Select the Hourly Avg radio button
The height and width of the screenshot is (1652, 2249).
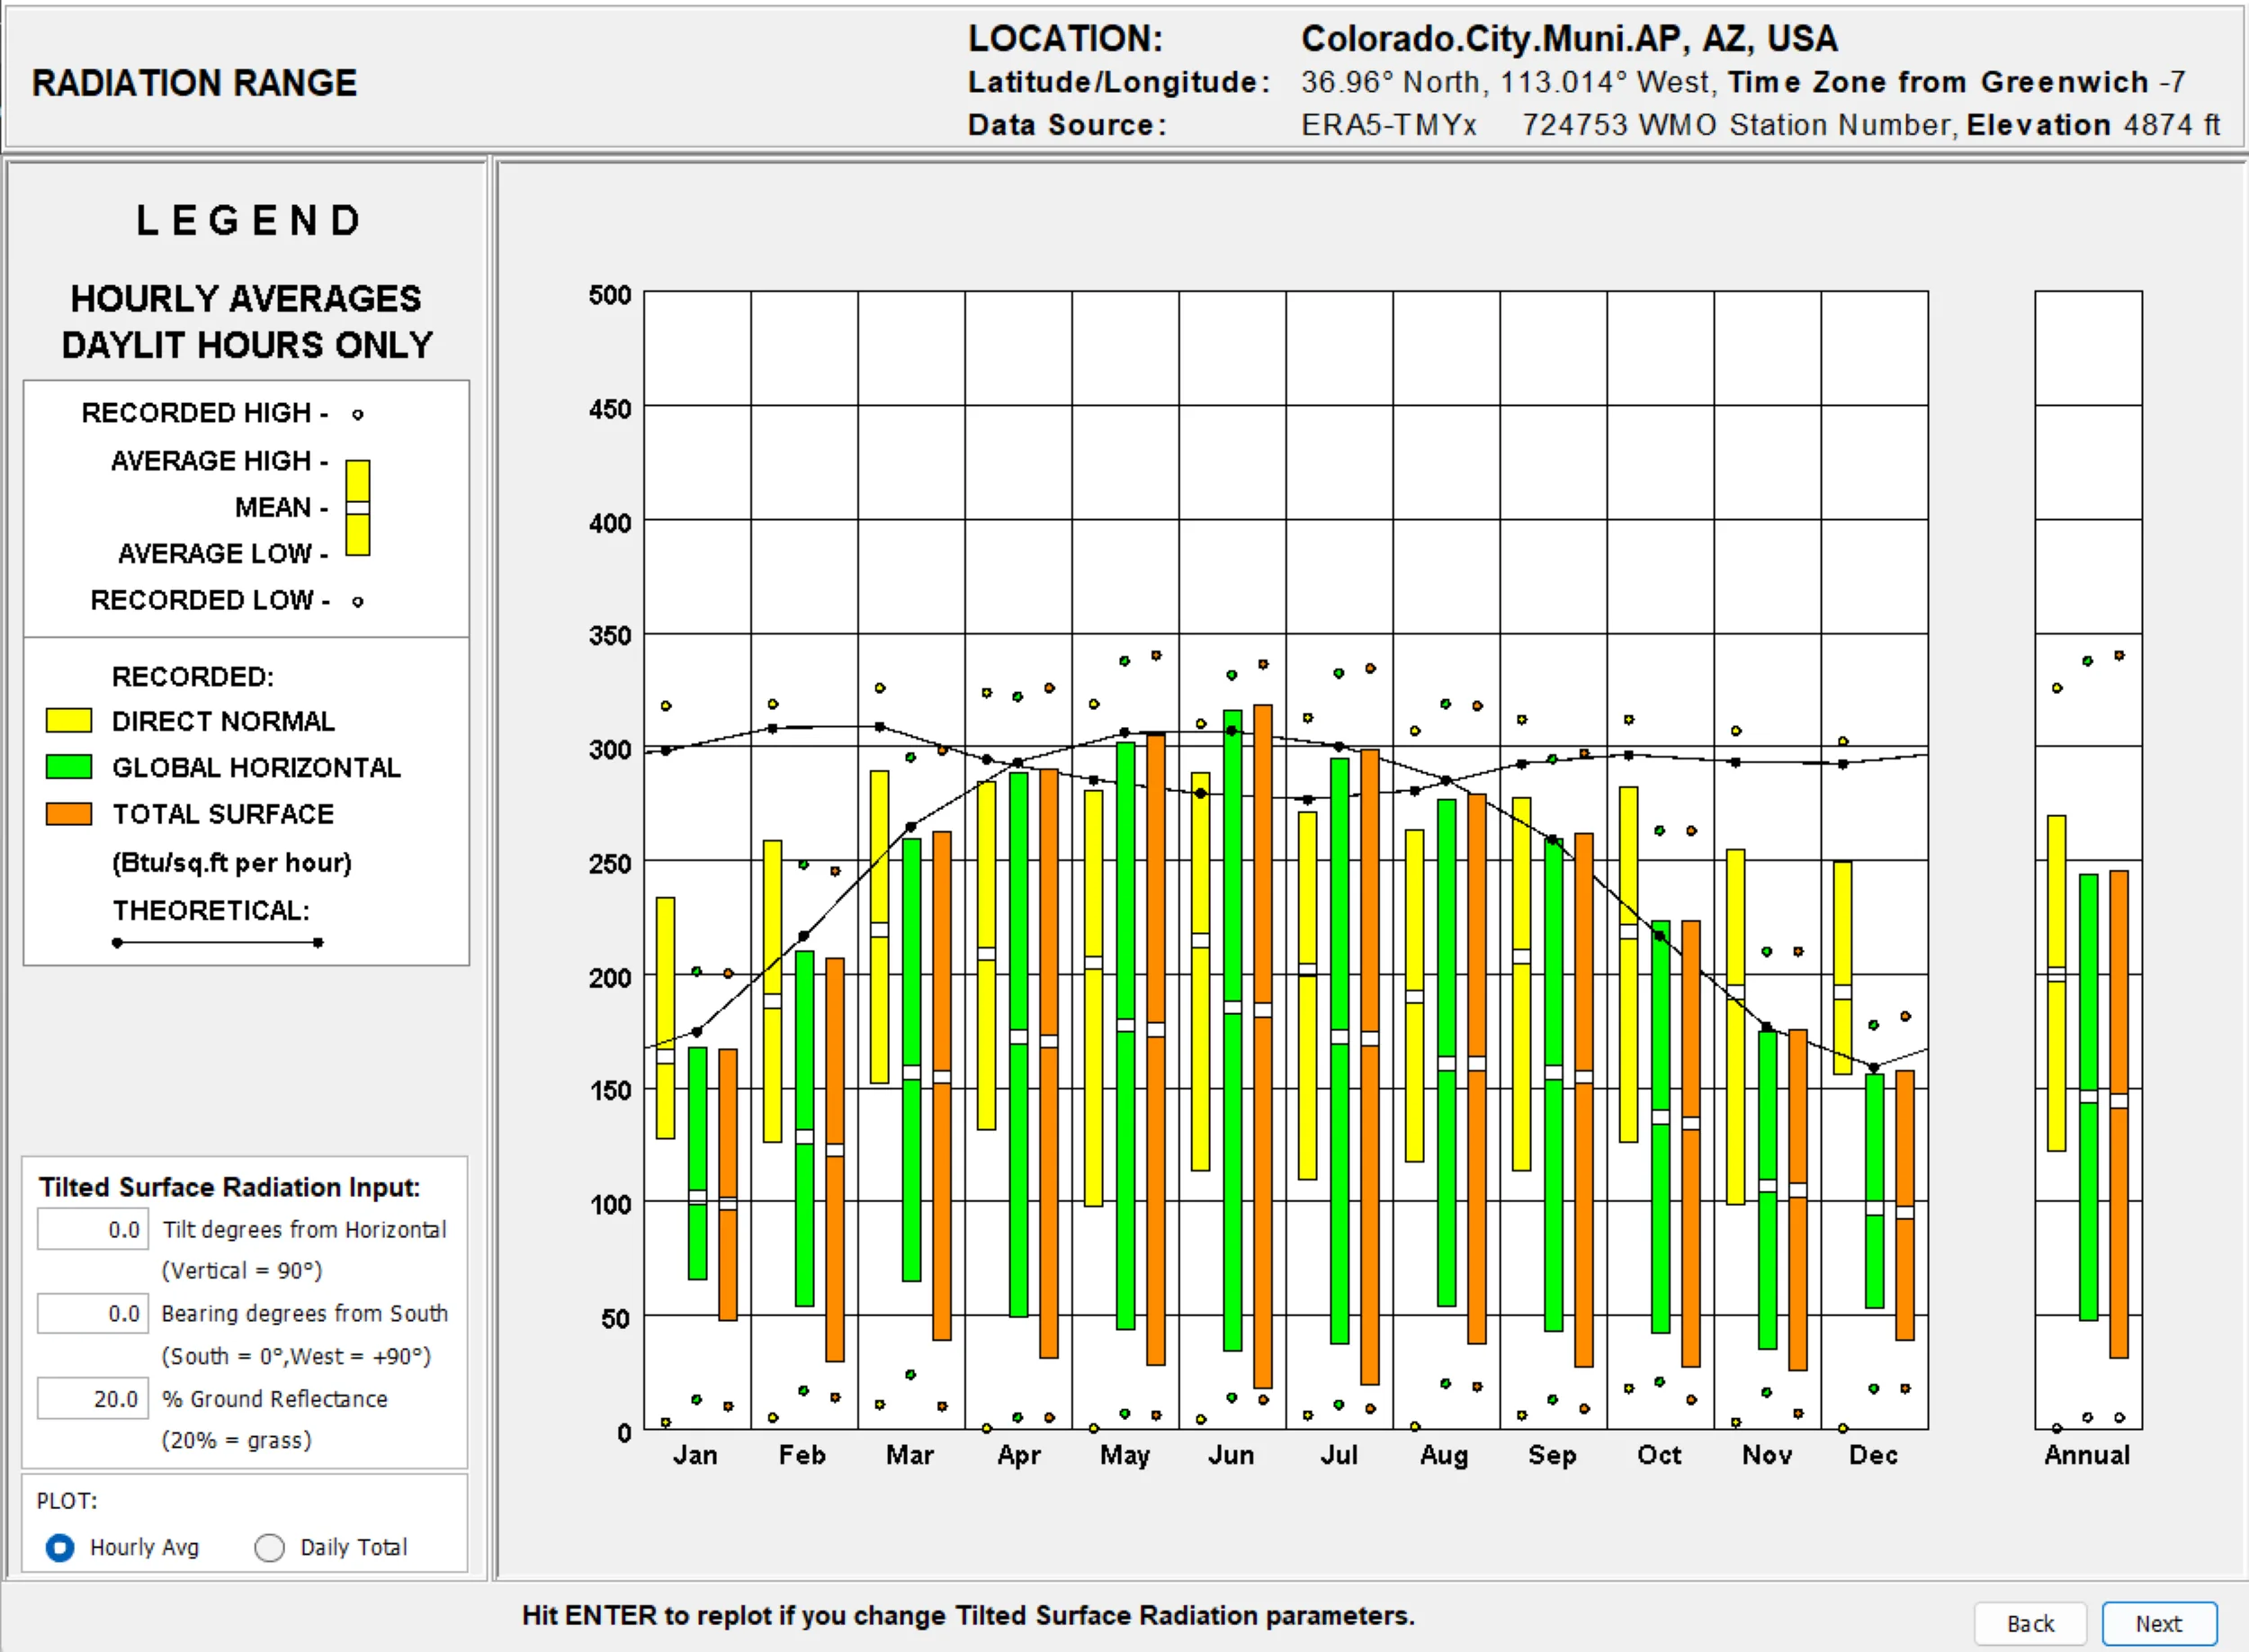[60, 1547]
